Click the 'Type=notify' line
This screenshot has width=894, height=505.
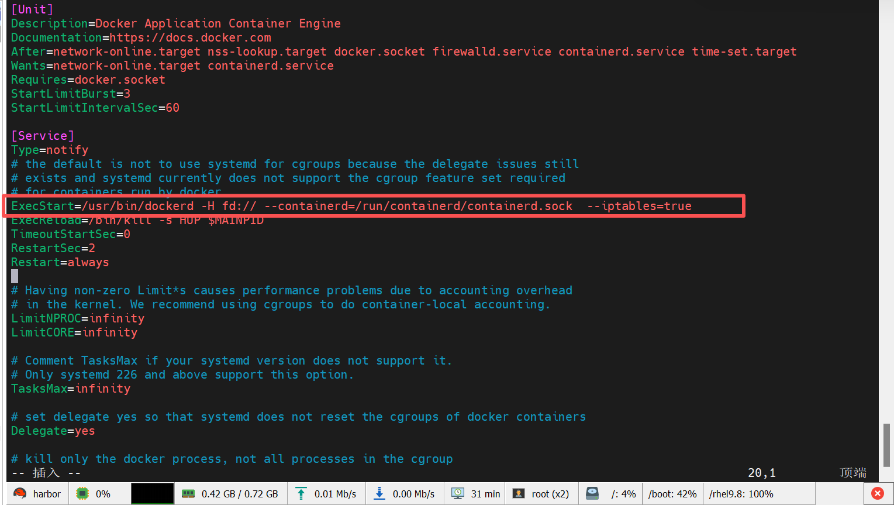50,150
